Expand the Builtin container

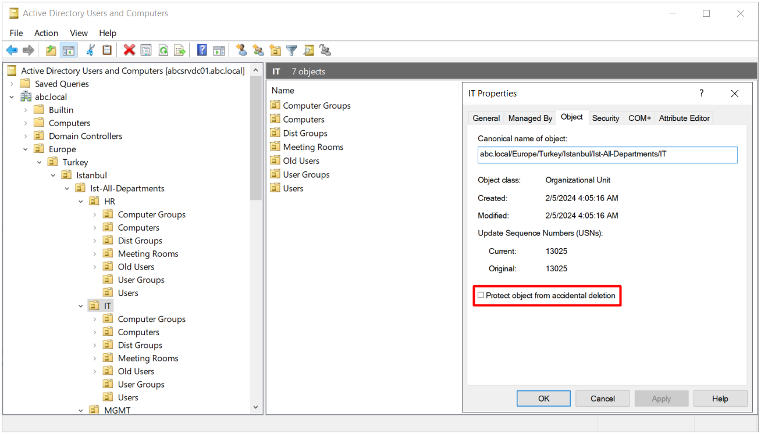26,110
